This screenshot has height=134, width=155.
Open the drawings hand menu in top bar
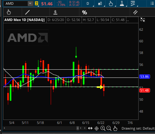[x=111, y=3]
